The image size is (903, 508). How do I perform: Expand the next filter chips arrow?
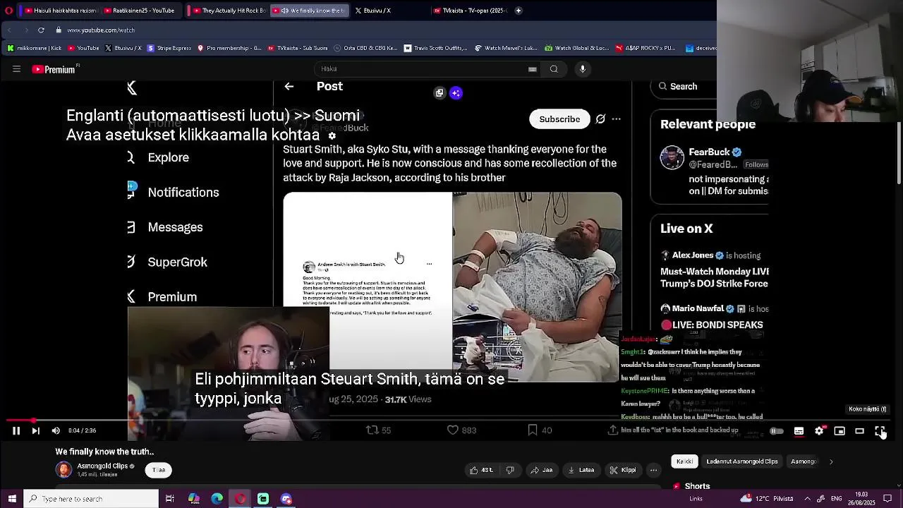[831, 461]
